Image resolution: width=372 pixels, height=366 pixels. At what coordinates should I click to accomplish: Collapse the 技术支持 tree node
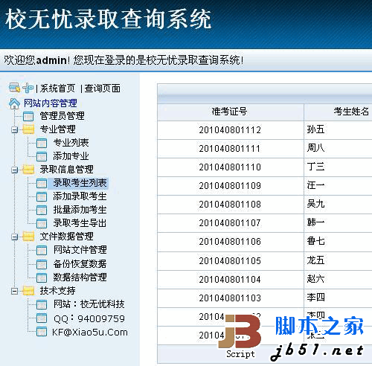(15, 291)
